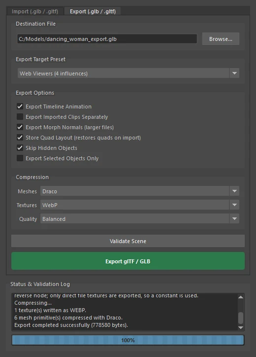The width and height of the screenshot is (256, 357).
Task: Click the 100% progress bar
Action: pos(128,340)
